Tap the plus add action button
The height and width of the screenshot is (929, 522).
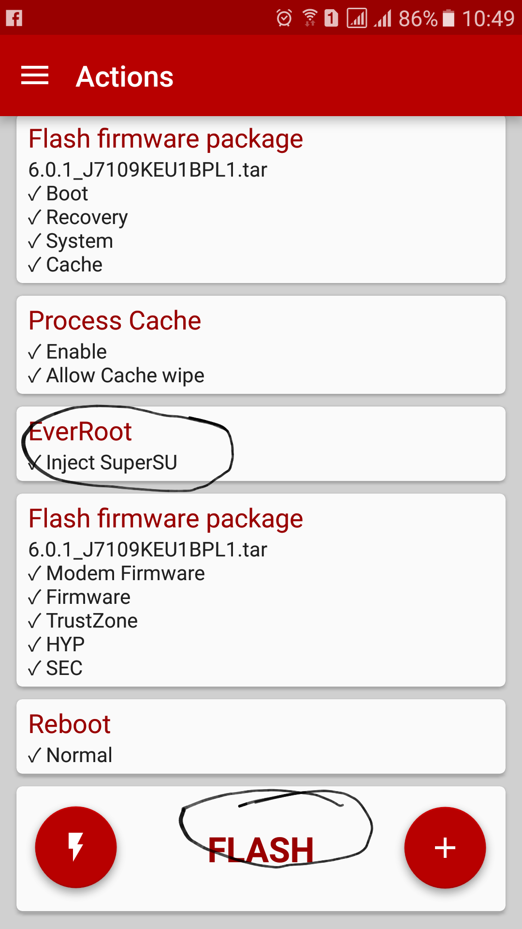pyautogui.click(x=445, y=848)
